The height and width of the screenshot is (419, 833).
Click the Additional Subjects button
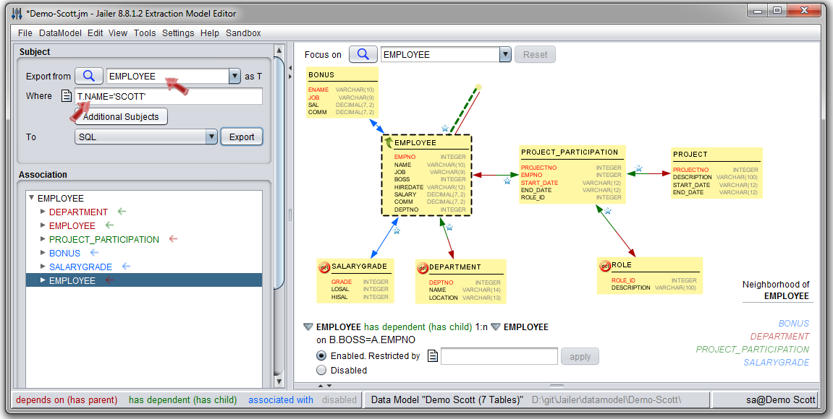[x=121, y=116]
